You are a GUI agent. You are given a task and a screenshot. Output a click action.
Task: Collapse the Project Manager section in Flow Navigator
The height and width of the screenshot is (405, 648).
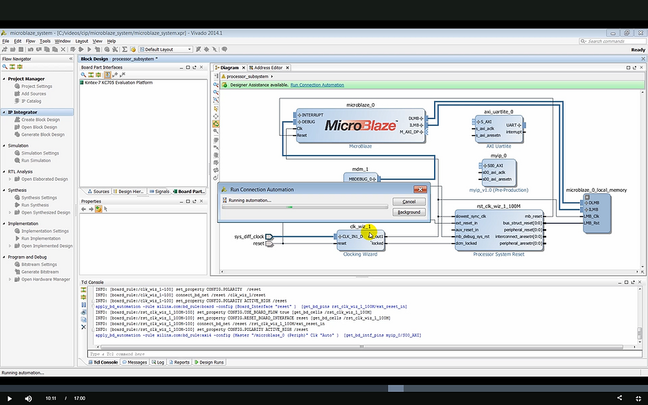(x=6, y=78)
